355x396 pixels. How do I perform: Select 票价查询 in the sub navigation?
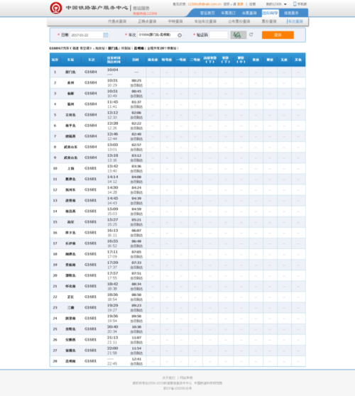pos(269,21)
